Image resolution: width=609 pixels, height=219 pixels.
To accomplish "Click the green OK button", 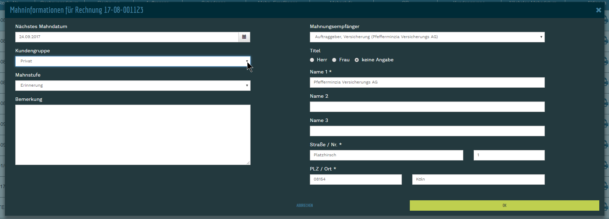I will 504,205.
